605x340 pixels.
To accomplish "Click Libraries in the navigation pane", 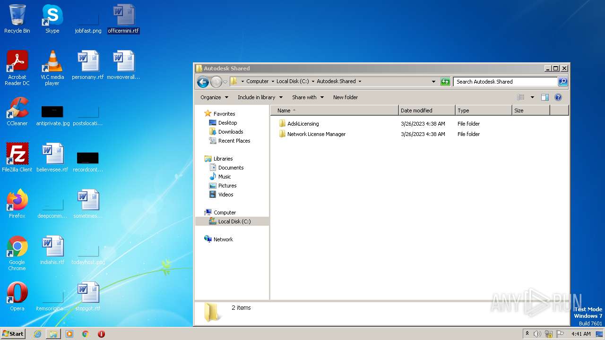I will pyautogui.click(x=223, y=159).
